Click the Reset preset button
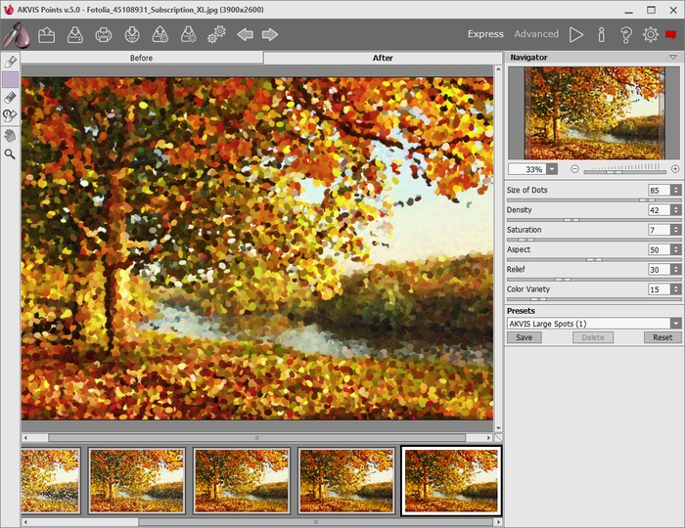The height and width of the screenshot is (528, 685). click(662, 337)
